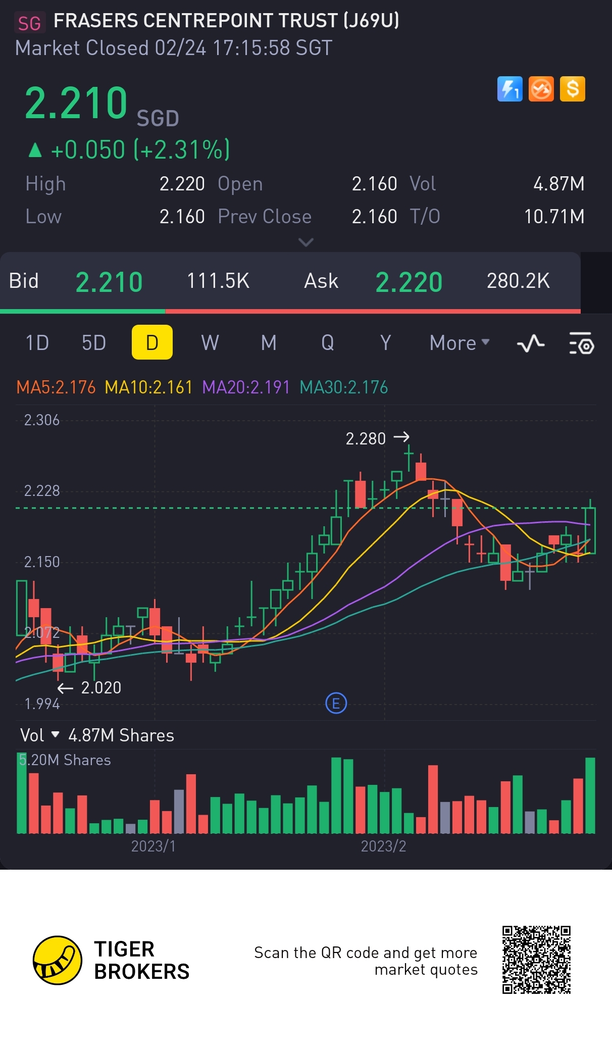Viewport: 612px width, 1051px height.
Task: Tap the yellow dollar sign icon
Action: [x=572, y=89]
